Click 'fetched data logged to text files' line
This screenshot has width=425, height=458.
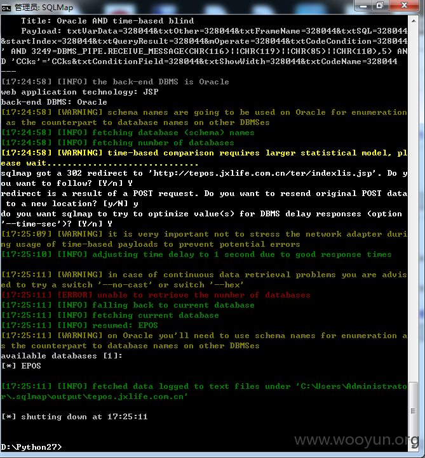coord(204,391)
